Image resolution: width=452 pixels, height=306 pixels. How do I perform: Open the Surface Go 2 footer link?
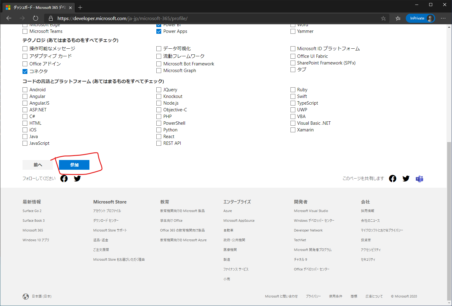click(x=32, y=211)
